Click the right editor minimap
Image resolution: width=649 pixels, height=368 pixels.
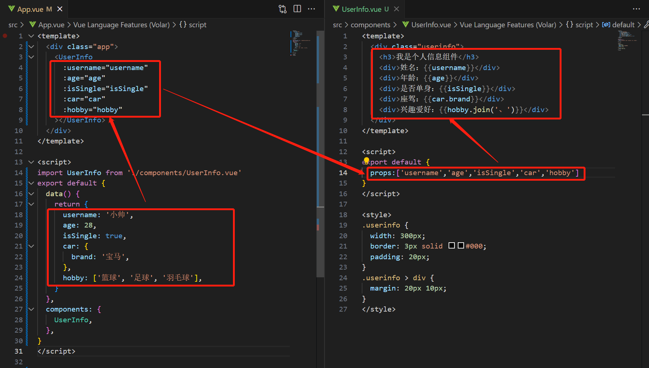click(x=629, y=41)
